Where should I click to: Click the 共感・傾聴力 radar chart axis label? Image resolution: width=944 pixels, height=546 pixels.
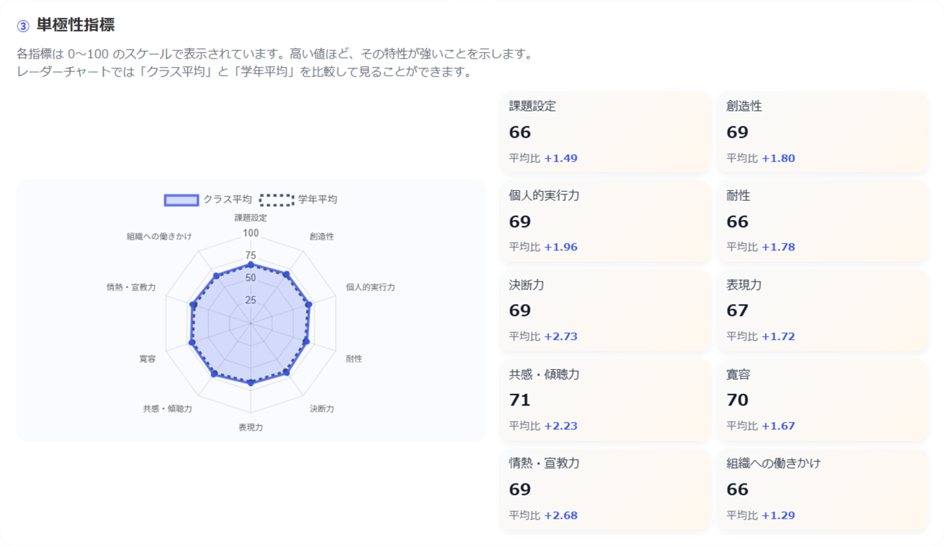168,408
